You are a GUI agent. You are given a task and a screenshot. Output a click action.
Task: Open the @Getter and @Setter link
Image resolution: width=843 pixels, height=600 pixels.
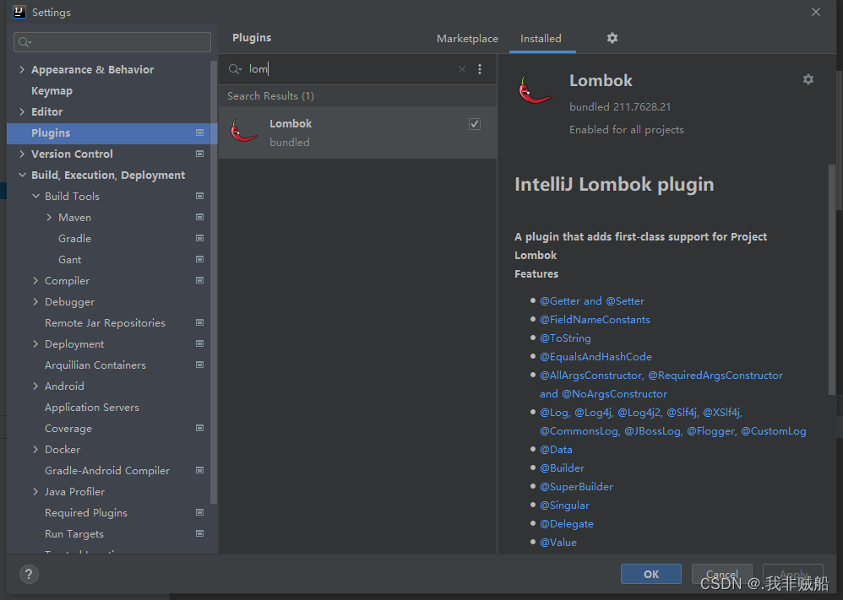coord(591,300)
